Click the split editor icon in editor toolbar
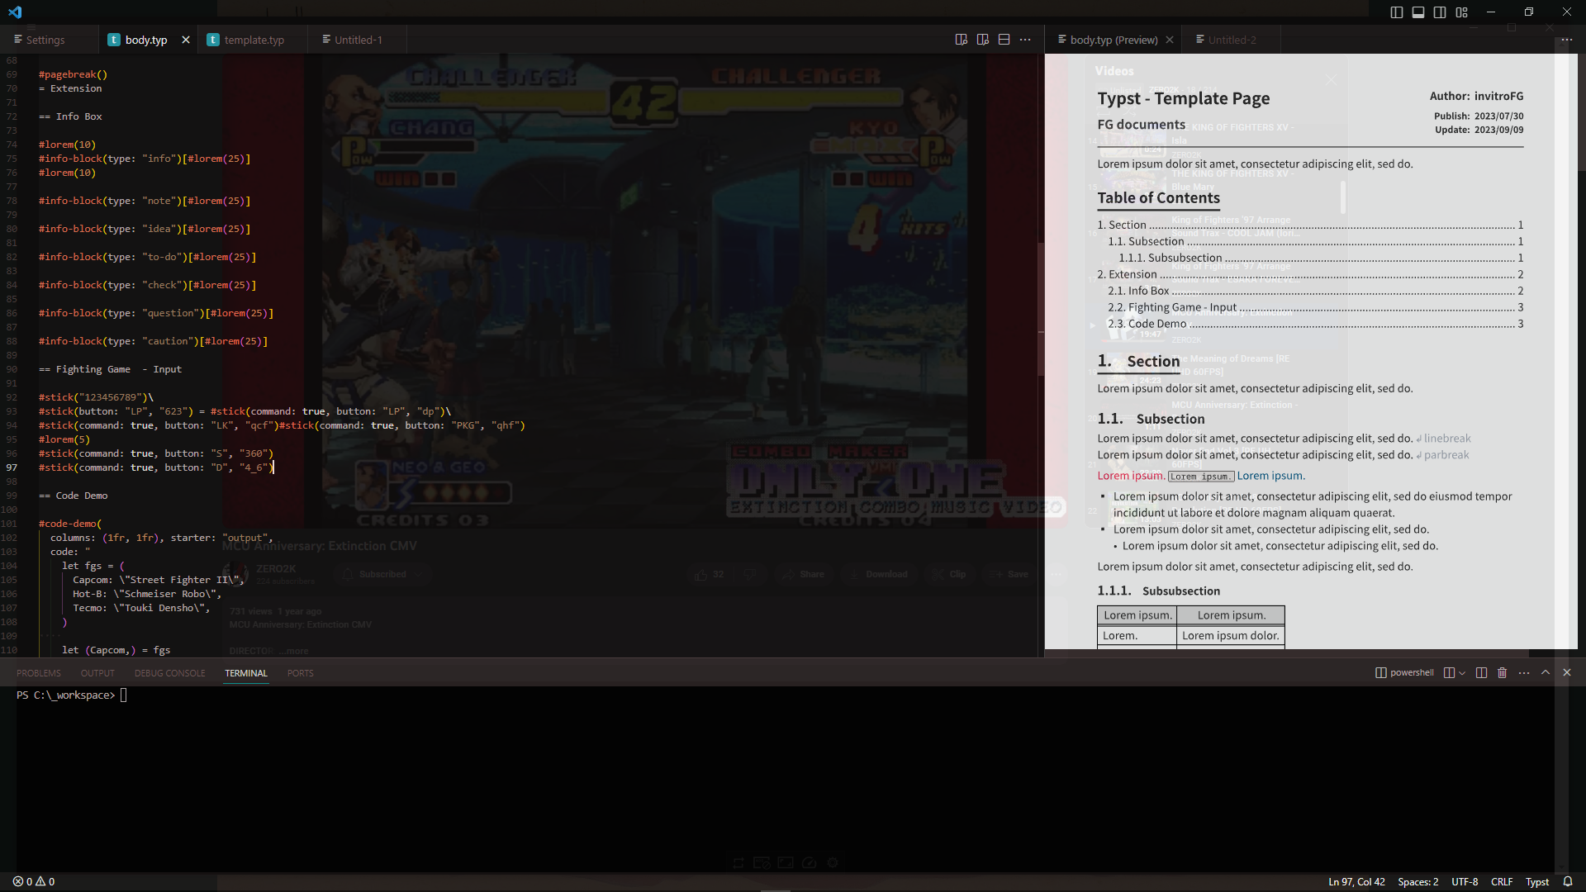 click(1004, 40)
